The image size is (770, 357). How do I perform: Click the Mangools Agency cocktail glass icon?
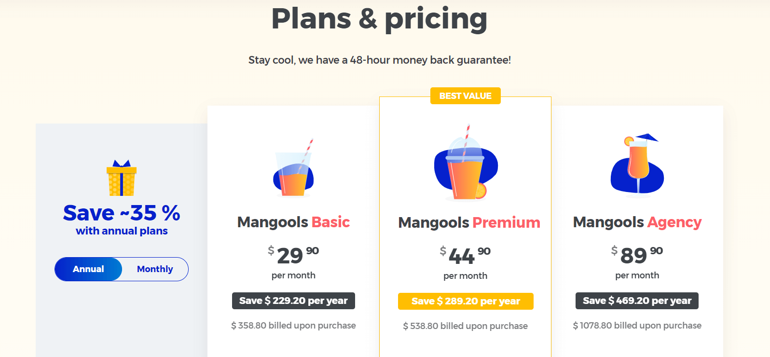pyautogui.click(x=637, y=165)
